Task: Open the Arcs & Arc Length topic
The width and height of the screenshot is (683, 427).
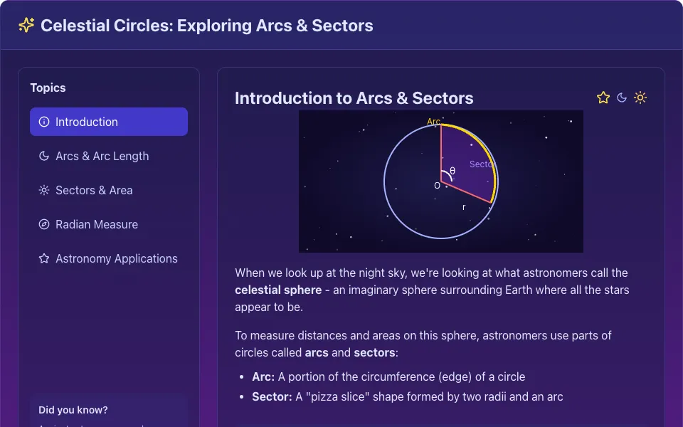Action: coord(109,156)
